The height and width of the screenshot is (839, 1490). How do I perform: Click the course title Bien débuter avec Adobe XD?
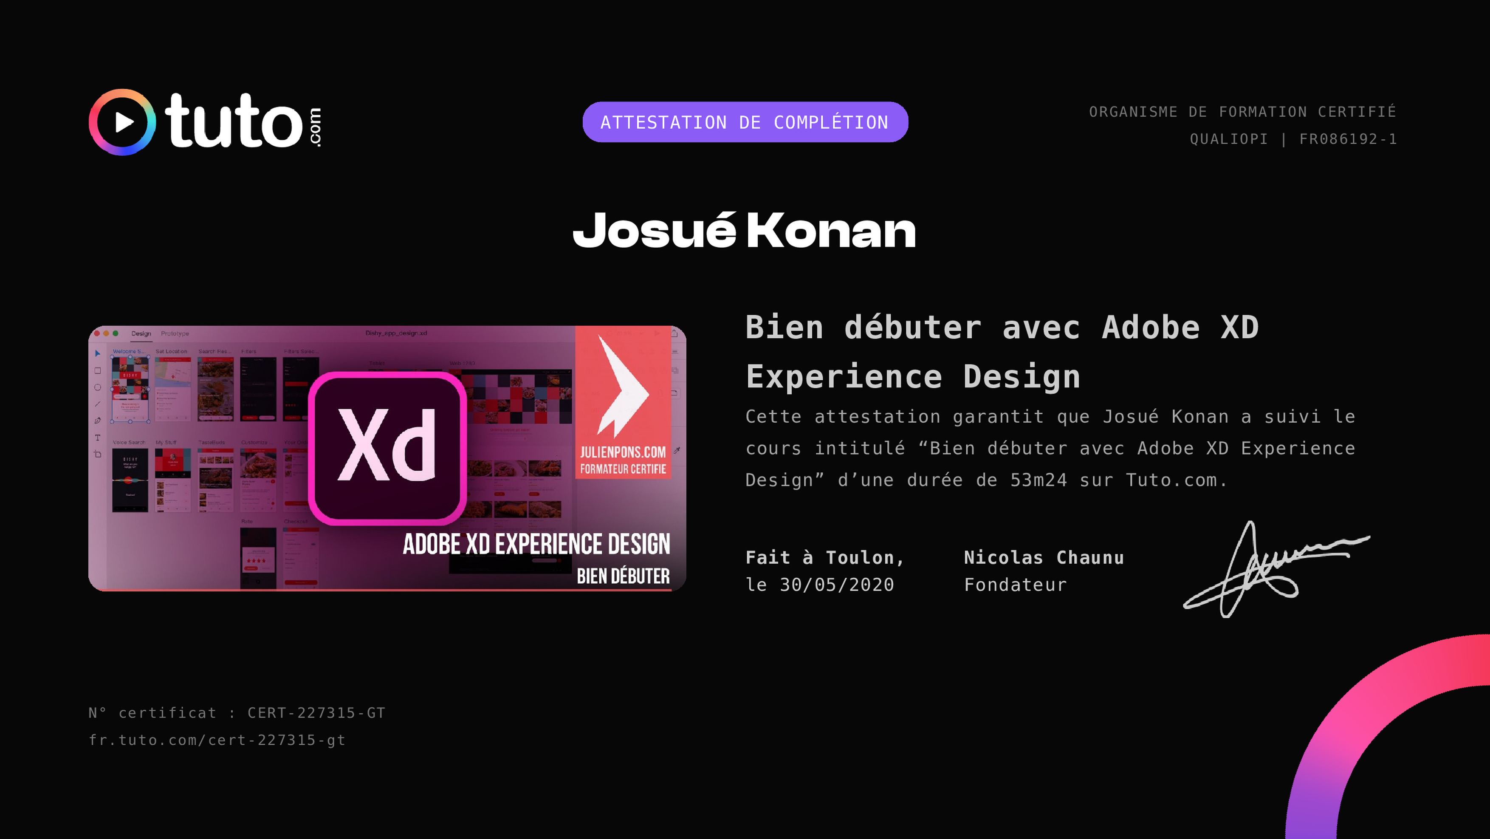(x=1002, y=352)
